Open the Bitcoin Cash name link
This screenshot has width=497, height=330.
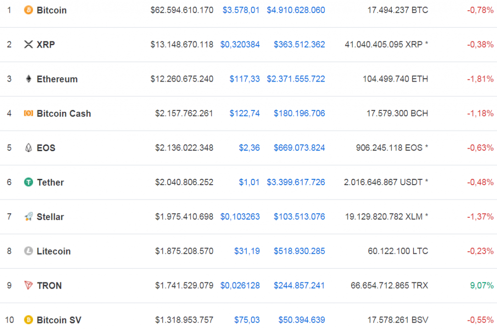(x=64, y=113)
